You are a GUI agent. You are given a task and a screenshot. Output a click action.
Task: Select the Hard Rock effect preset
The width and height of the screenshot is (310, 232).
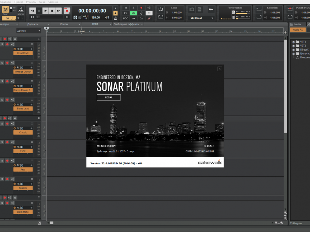(x=23, y=53)
